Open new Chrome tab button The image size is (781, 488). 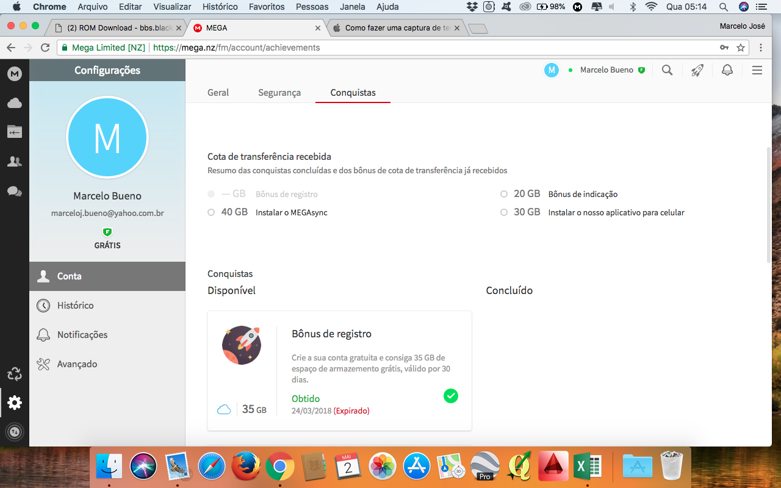tap(478, 28)
